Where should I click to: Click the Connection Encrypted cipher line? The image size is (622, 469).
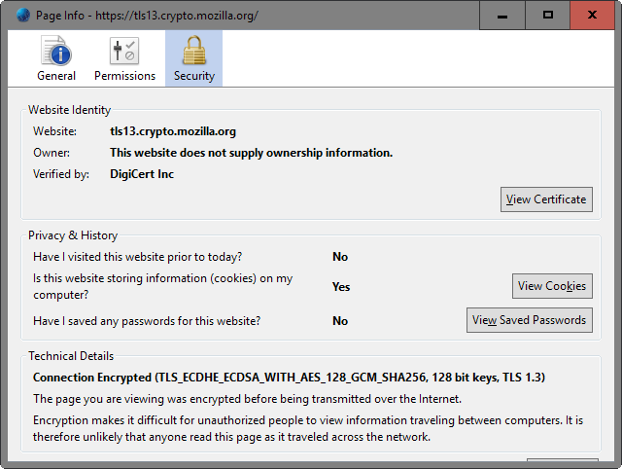point(289,378)
